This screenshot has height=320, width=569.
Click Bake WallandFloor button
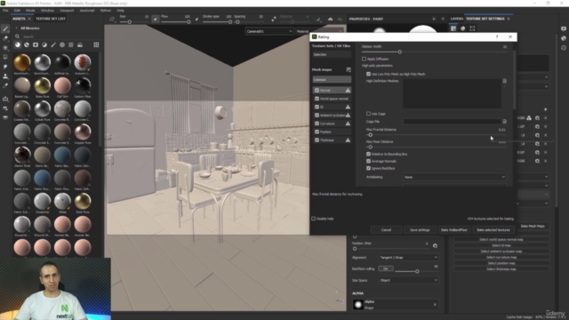pos(454,230)
